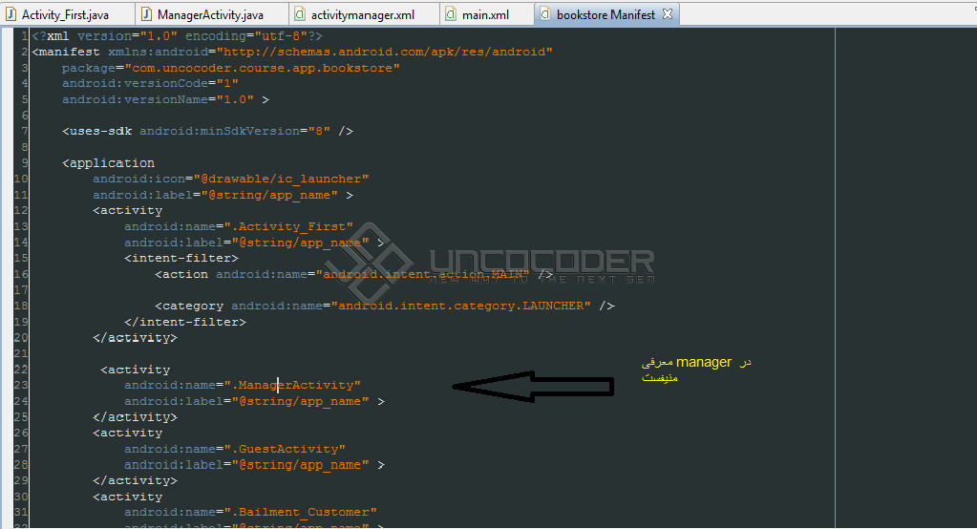
Task: Click the manifest xmlns:android declaration line
Action: tap(292, 53)
